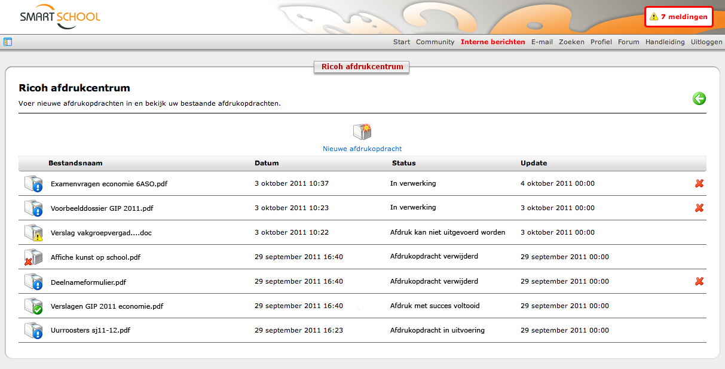The image size is (725, 369).
Task: Remove the Deelnameformulier.pdf print job
Action: pos(699,281)
